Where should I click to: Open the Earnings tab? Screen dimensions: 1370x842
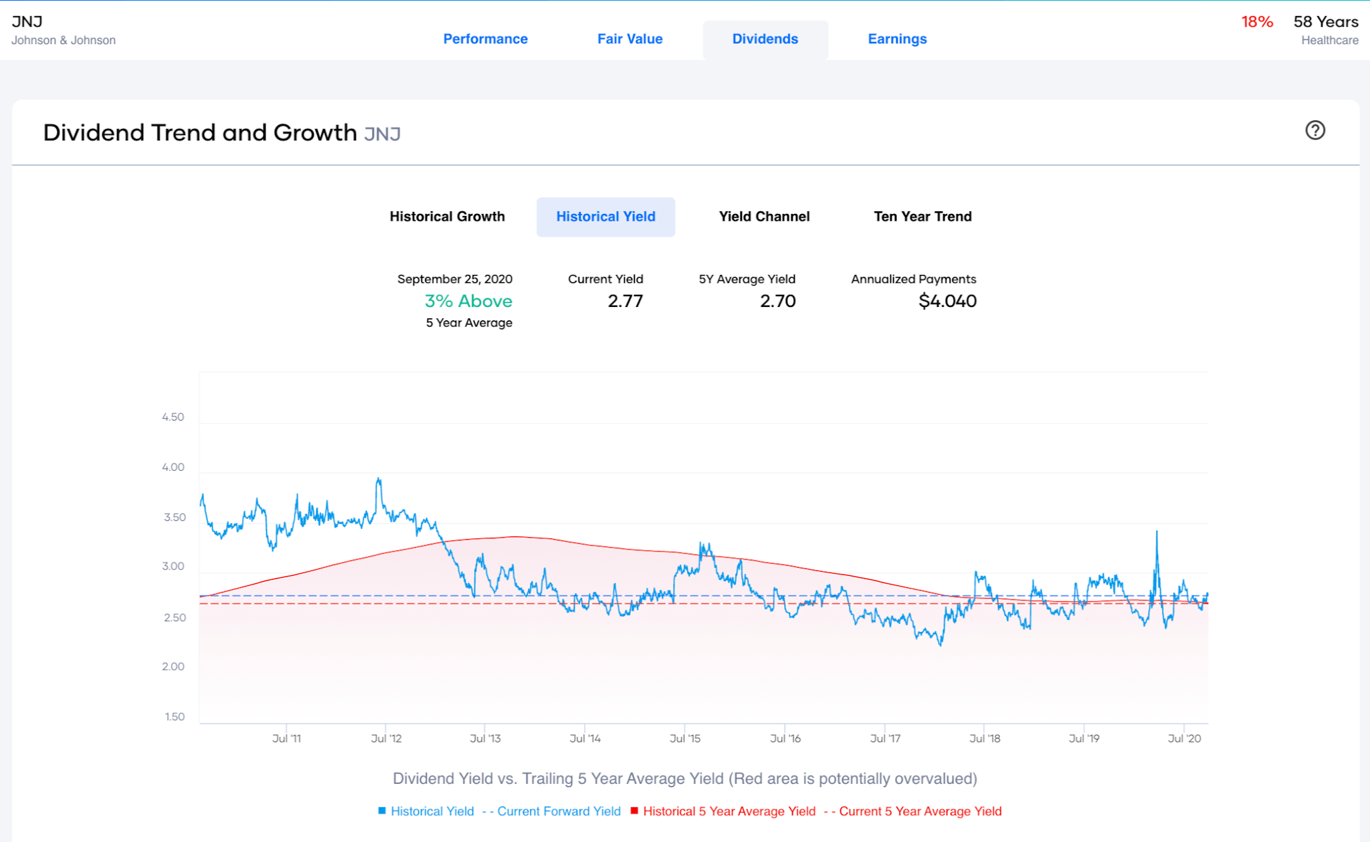pyautogui.click(x=896, y=39)
